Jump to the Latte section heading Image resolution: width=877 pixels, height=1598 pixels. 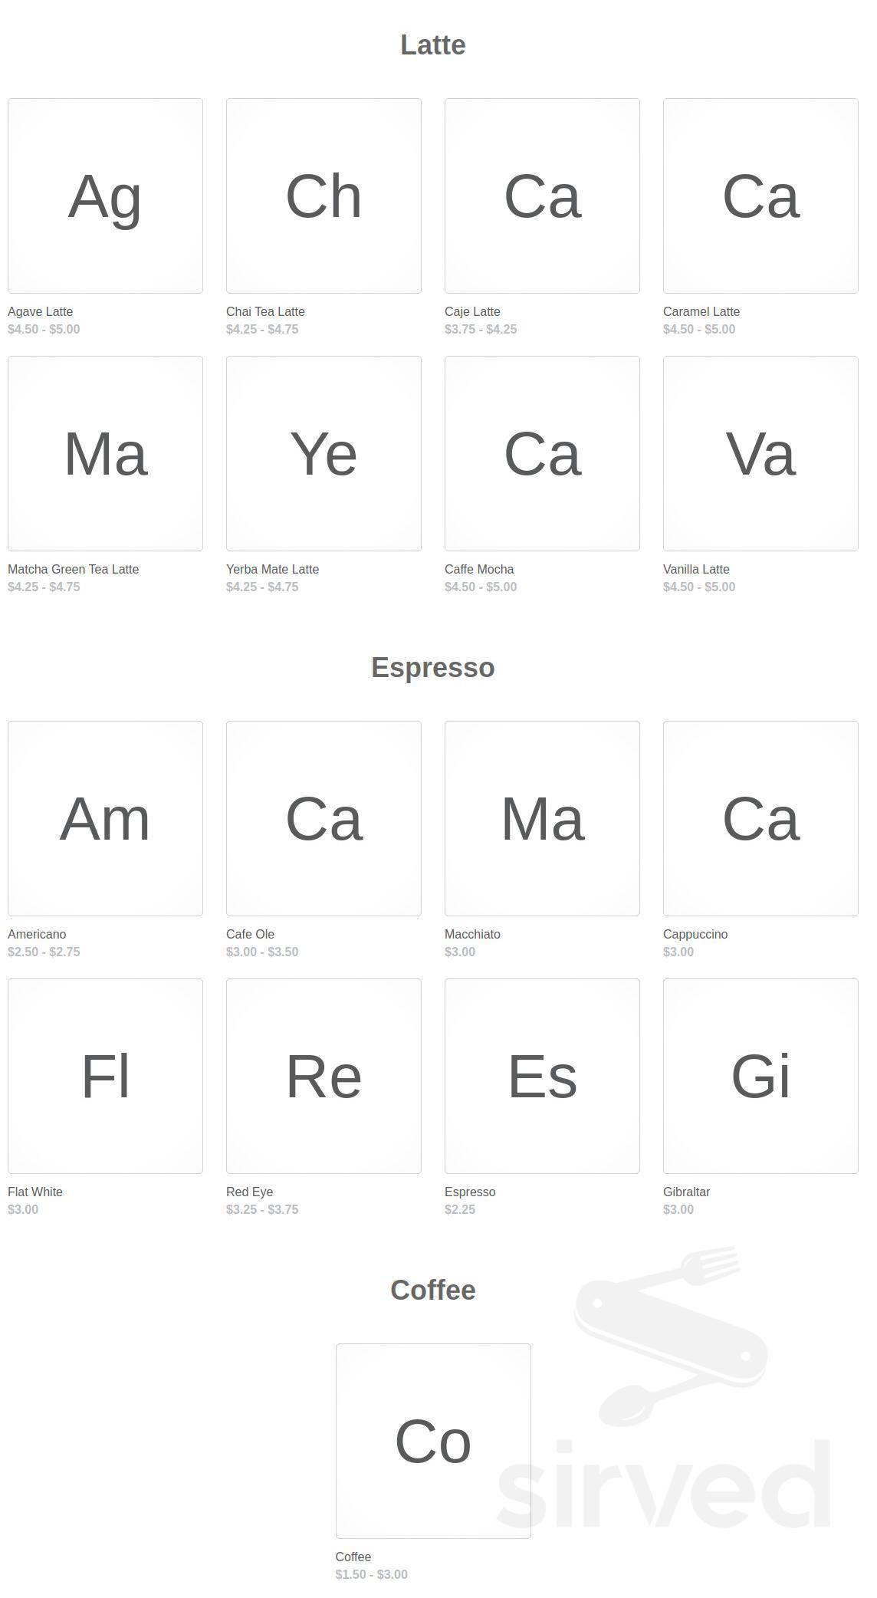pos(433,44)
